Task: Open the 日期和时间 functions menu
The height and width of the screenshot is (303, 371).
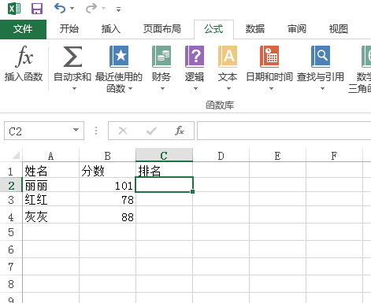Action: tap(269, 68)
